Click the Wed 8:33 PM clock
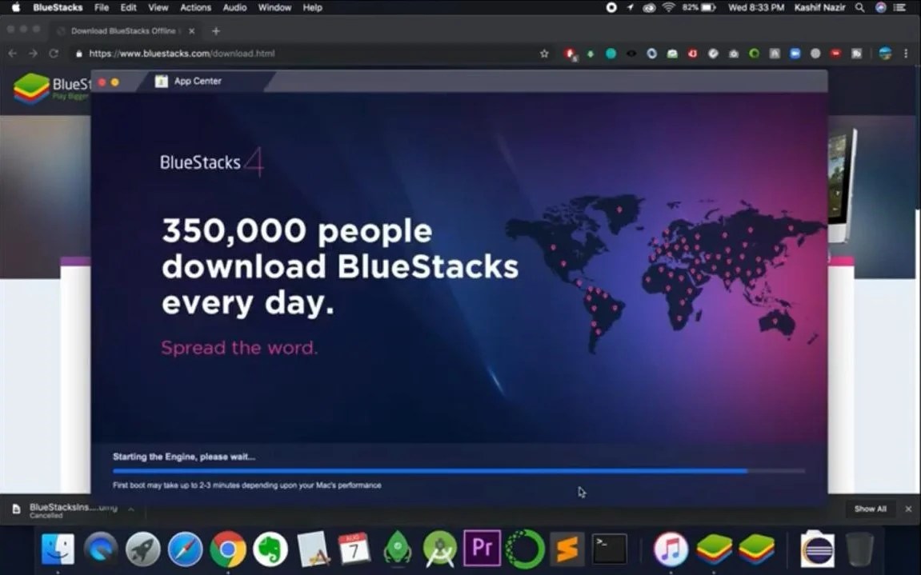 click(756, 8)
